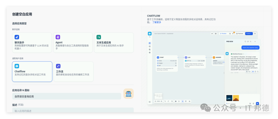Select the hand pan tool icon
The height and width of the screenshot is (119, 278).
point(186,101)
